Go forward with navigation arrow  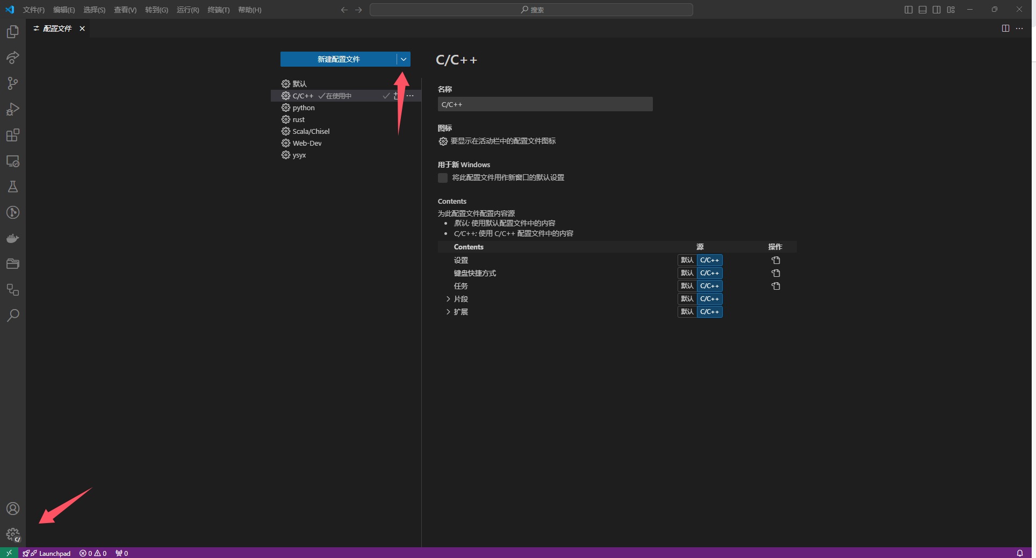[x=358, y=10]
